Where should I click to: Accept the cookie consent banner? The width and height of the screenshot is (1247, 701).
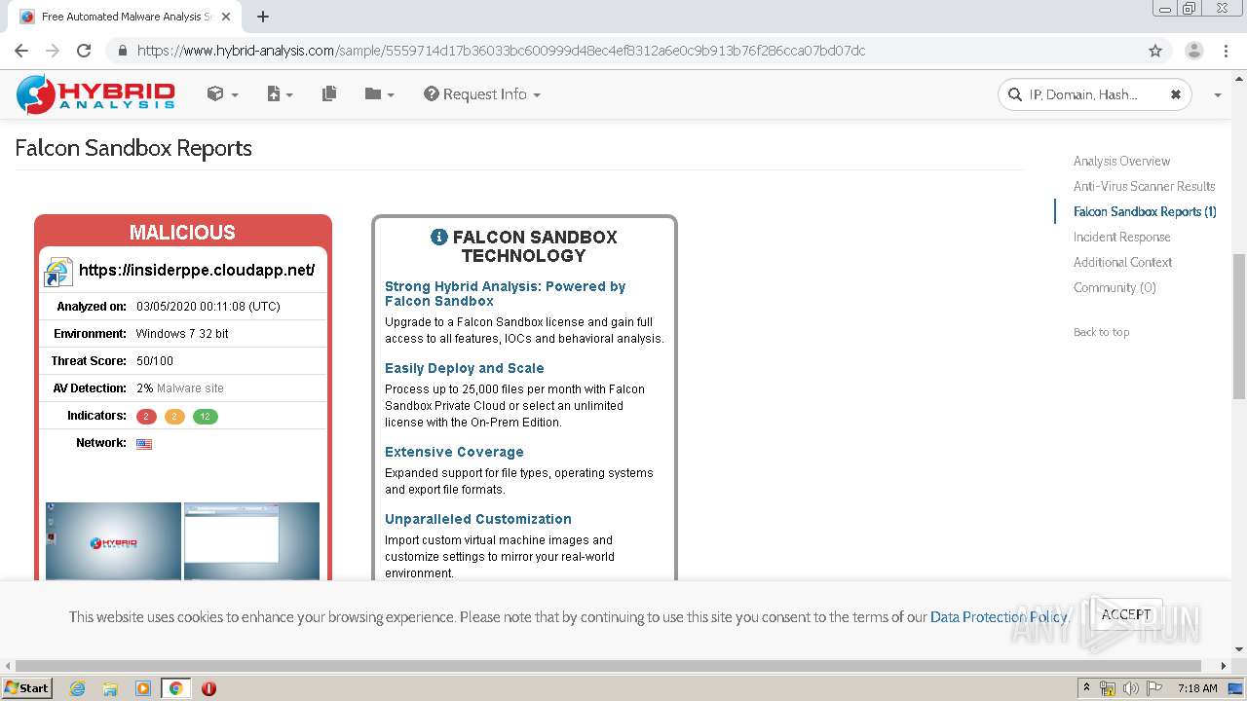1126,614
